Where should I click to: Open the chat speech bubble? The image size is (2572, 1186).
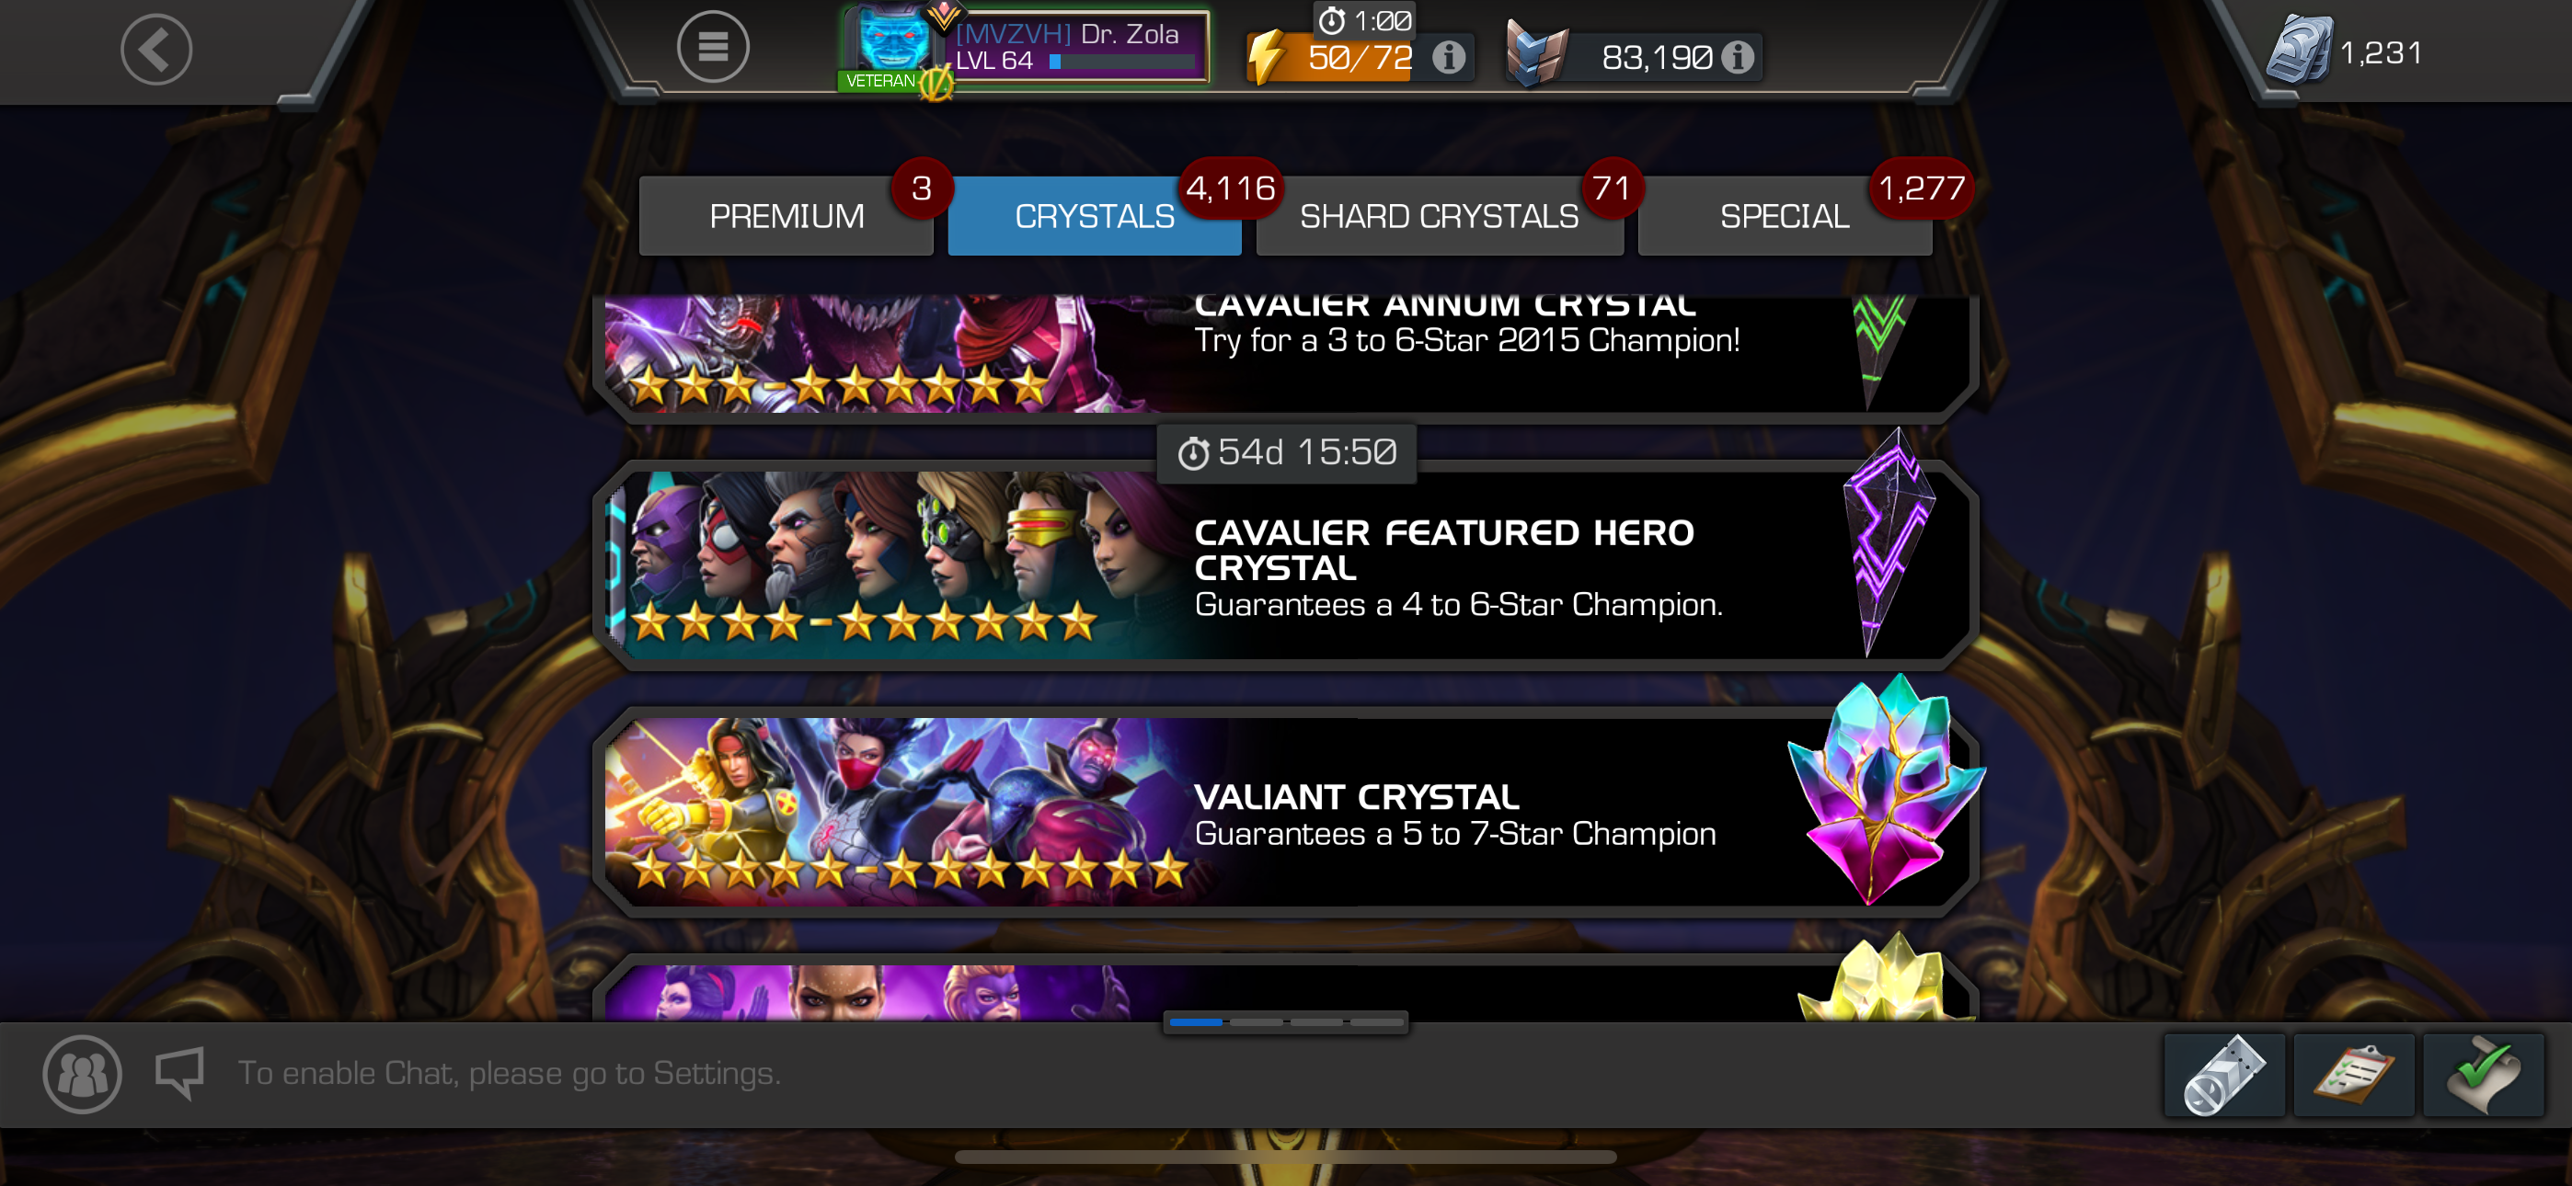tap(179, 1073)
